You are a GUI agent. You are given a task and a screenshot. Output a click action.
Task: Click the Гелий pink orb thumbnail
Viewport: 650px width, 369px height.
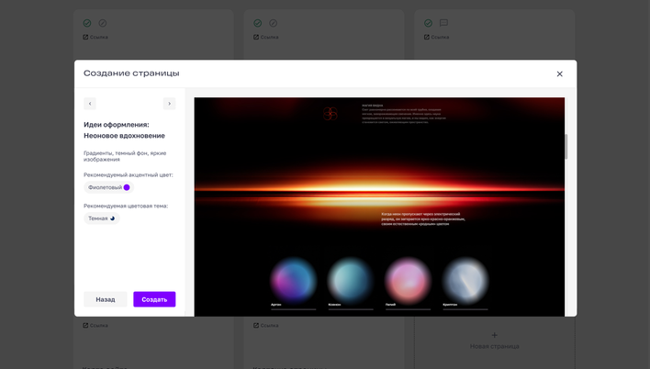pos(408,281)
